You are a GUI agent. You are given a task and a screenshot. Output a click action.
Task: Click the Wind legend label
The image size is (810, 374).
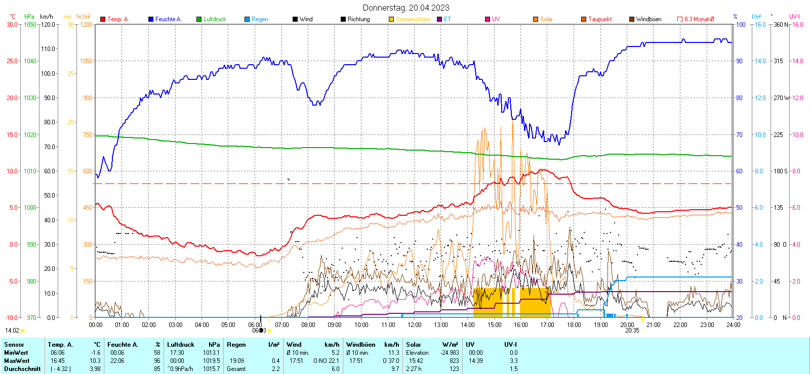[x=306, y=19]
